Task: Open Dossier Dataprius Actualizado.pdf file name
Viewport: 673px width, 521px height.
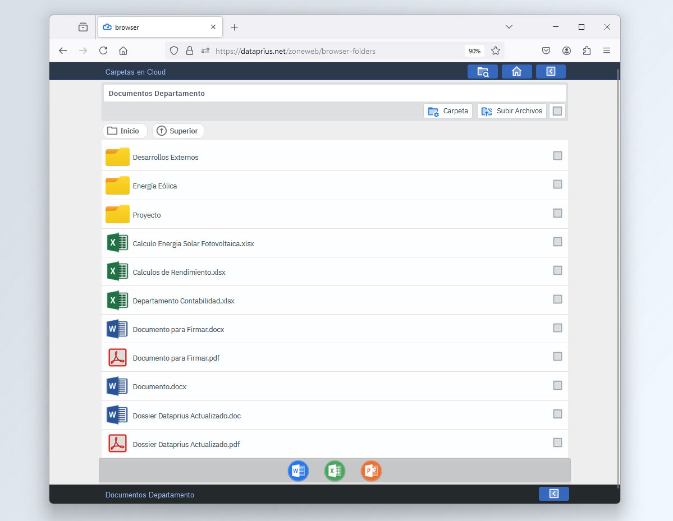Action: [x=186, y=444]
